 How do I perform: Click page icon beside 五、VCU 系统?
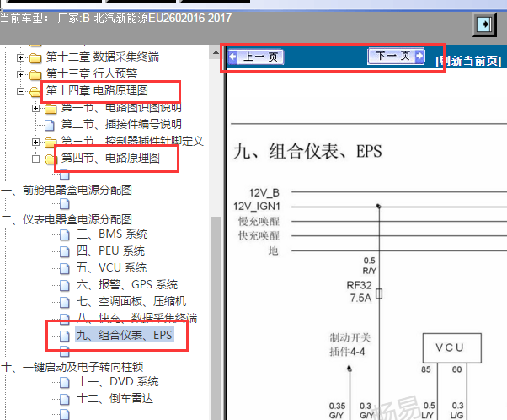[65, 268]
